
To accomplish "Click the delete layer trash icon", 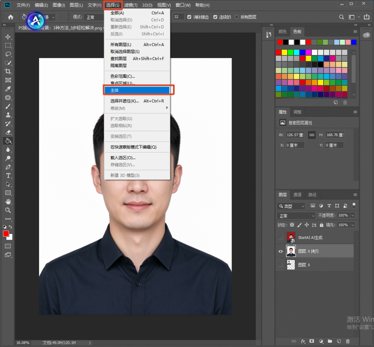I will point(348,341).
